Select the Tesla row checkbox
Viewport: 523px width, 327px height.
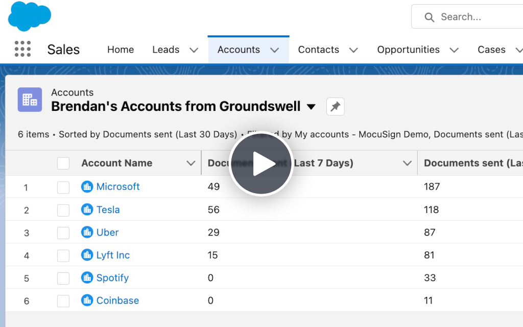(63, 210)
